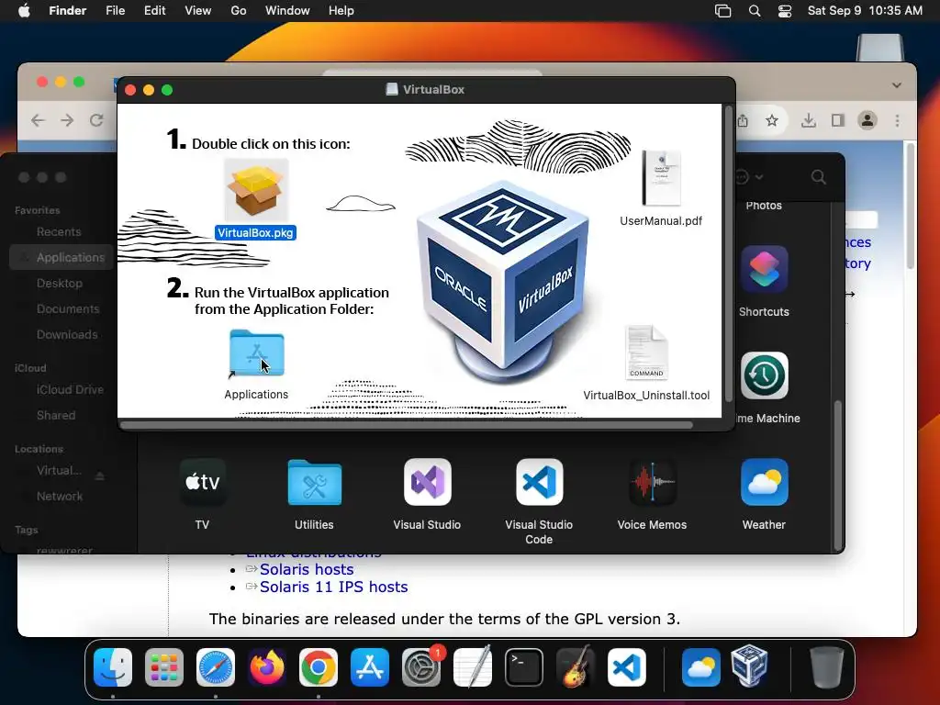This screenshot has width=940, height=705.
Task: Select Recents in Finder sidebar
Action: tap(59, 232)
